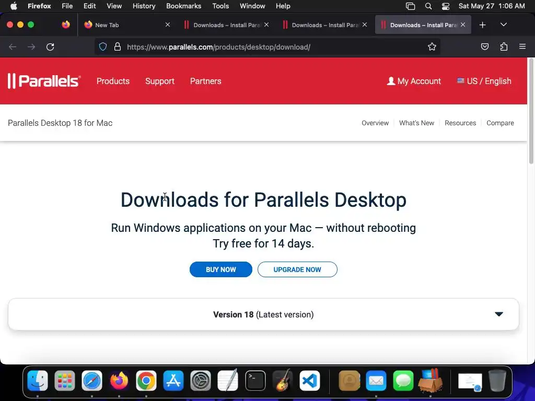Open the Resources link
Image resolution: width=535 pixels, height=401 pixels.
pos(460,123)
